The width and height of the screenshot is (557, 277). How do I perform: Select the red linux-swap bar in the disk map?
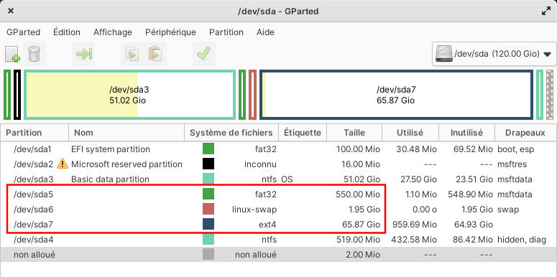(x=252, y=95)
